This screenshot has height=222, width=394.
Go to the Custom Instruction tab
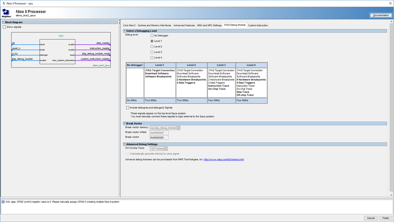(x=258, y=25)
